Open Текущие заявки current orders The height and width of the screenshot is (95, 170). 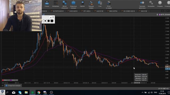pyautogui.click(x=91, y=5)
